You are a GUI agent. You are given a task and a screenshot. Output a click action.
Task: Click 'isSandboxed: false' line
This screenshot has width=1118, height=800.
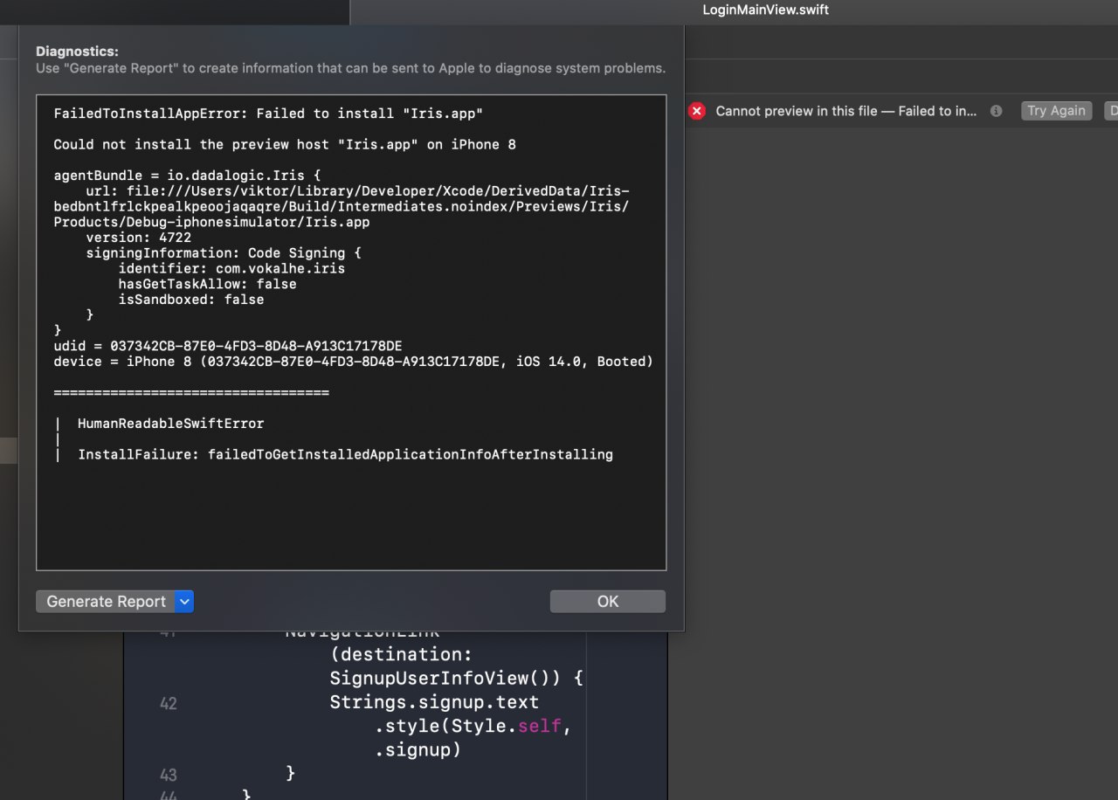pyautogui.click(x=191, y=300)
